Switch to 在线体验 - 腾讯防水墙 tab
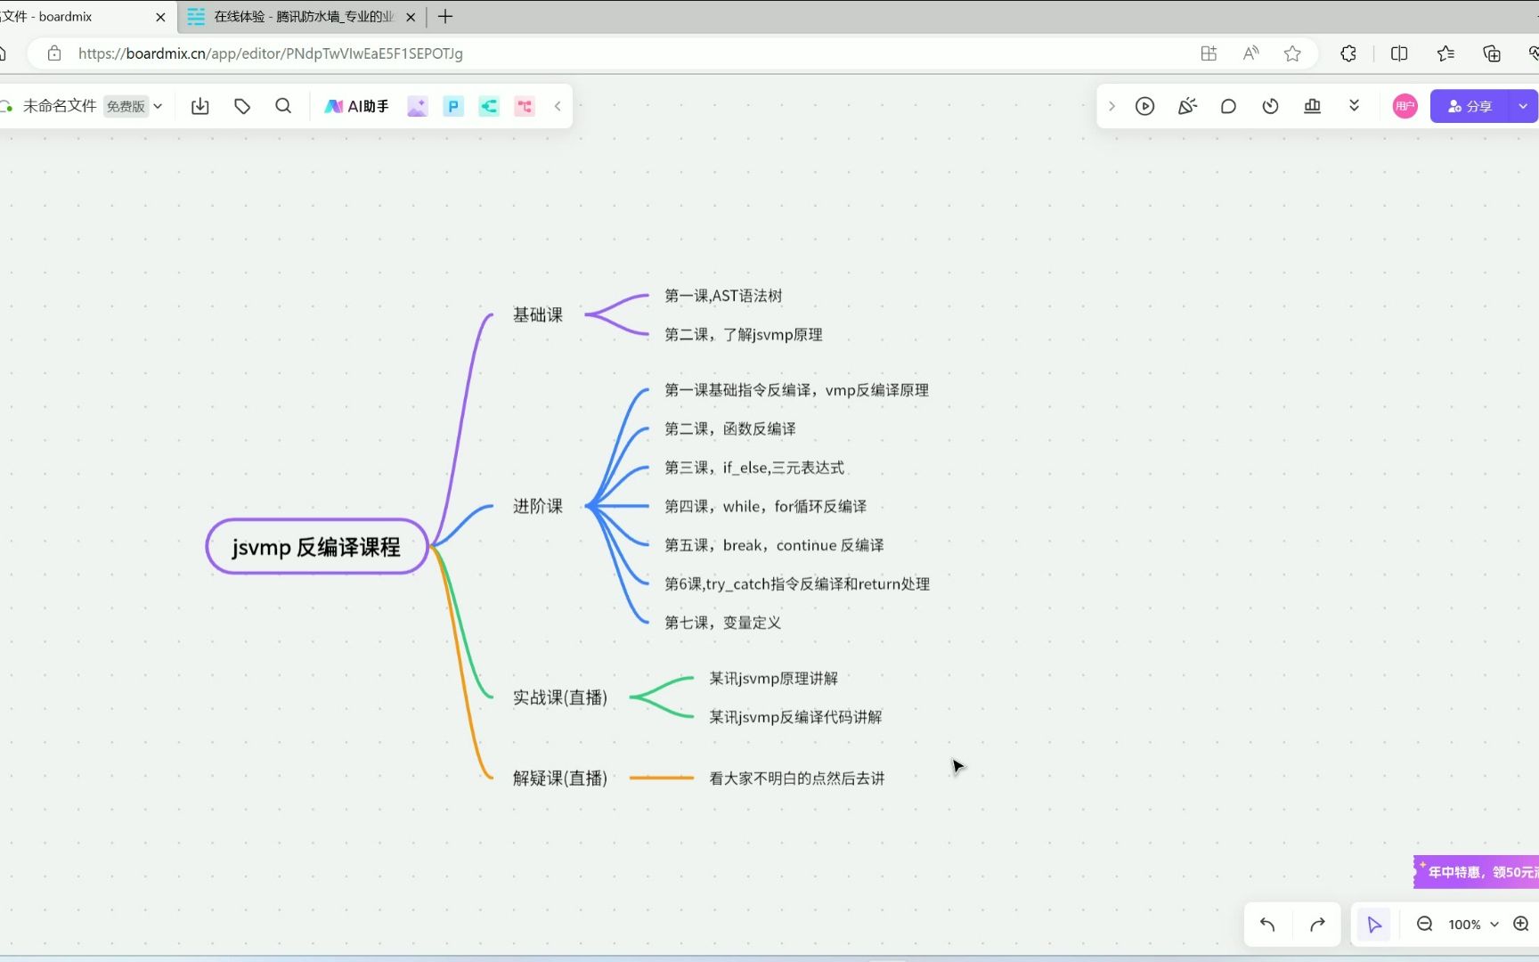The height and width of the screenshot is (962, 1539). tap(303, 17)
